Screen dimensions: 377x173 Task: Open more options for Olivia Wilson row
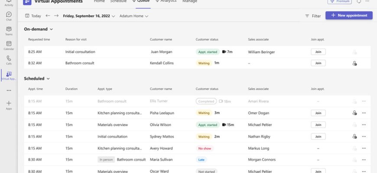tap(364, 125)
